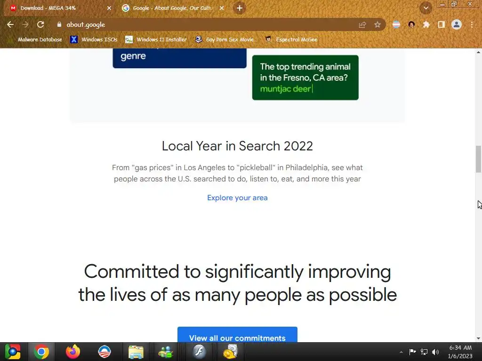Close the MEGA download tab
Viewport: 482px width, 361px height.
coord(109,8)
